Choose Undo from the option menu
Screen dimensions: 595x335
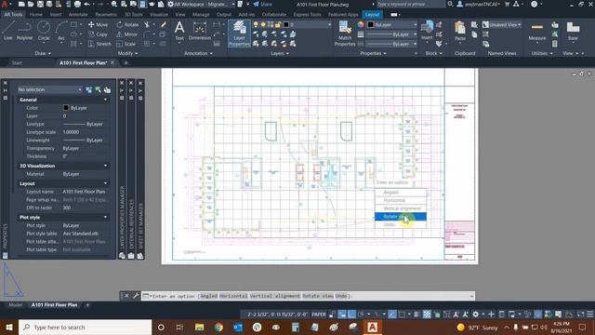[x=401, y=224]
